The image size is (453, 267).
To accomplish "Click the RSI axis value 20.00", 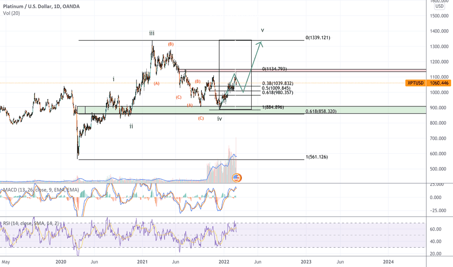I will coord(436,254).
